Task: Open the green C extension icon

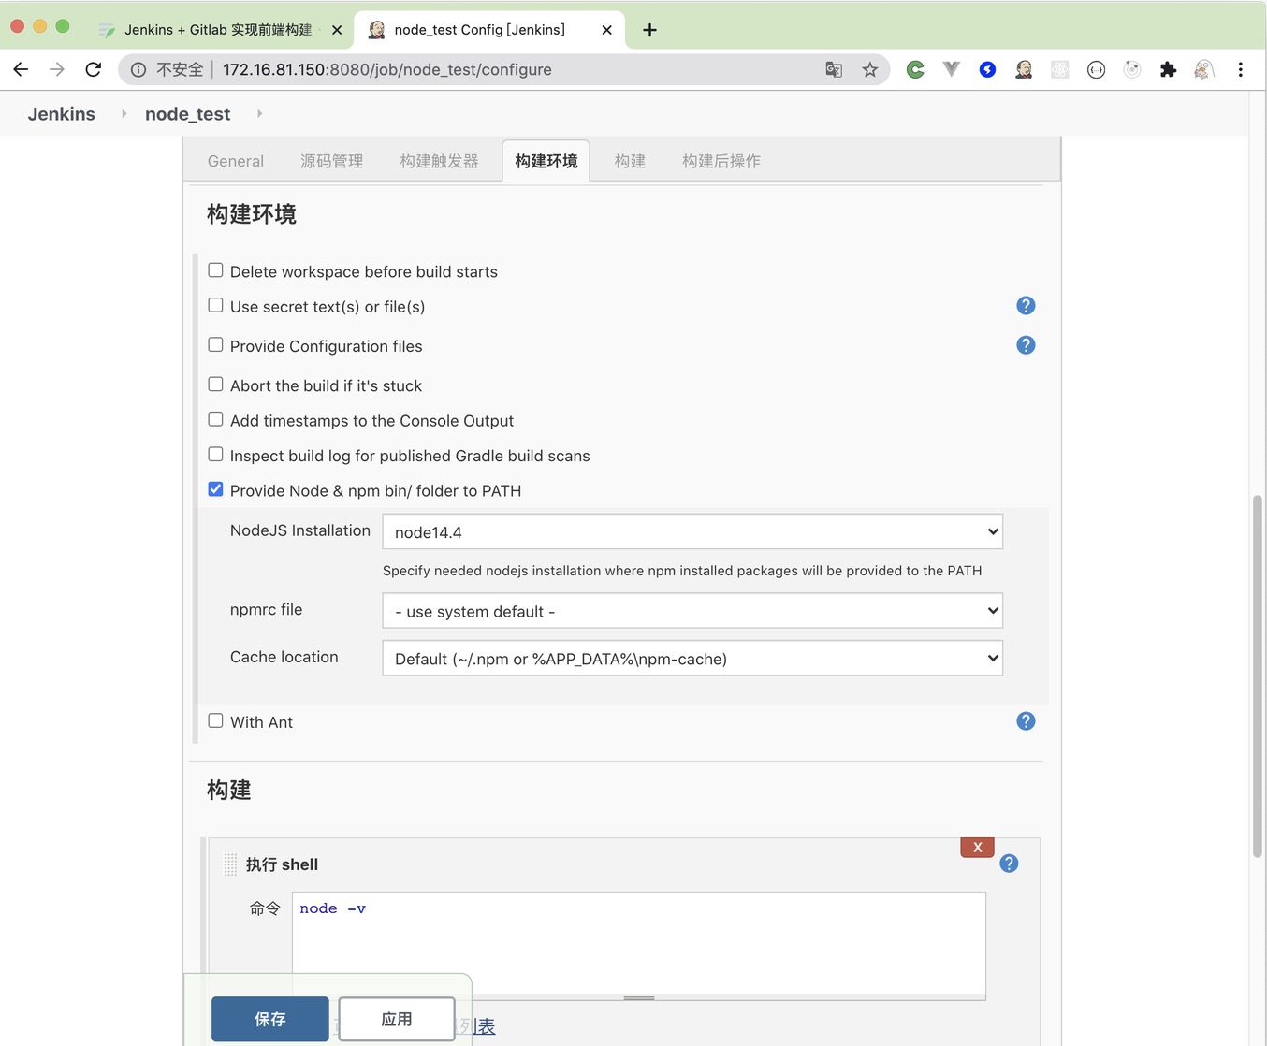Action: (x=915, y=69)
